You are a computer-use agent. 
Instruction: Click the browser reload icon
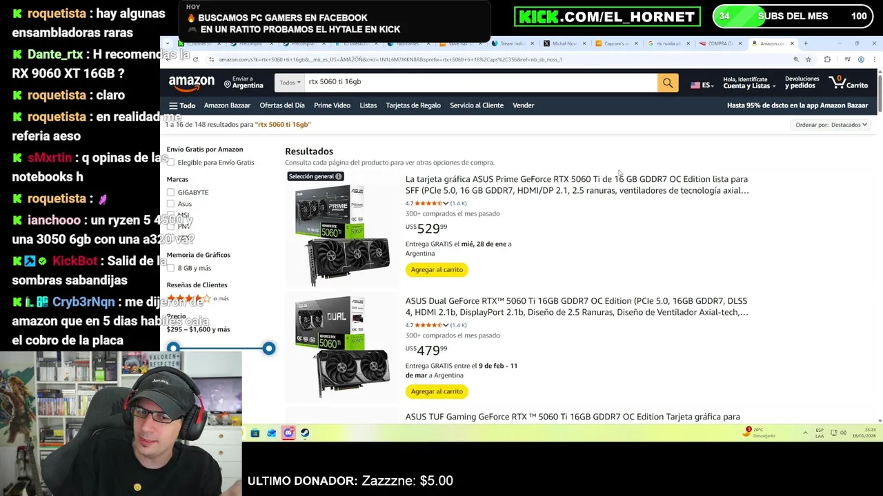click(x=195, y=59)
